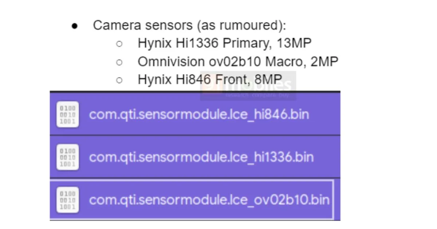Click the "research. compare. buy" watermark tagline
The height and width of the screenshot is (229, 437).
257,95
